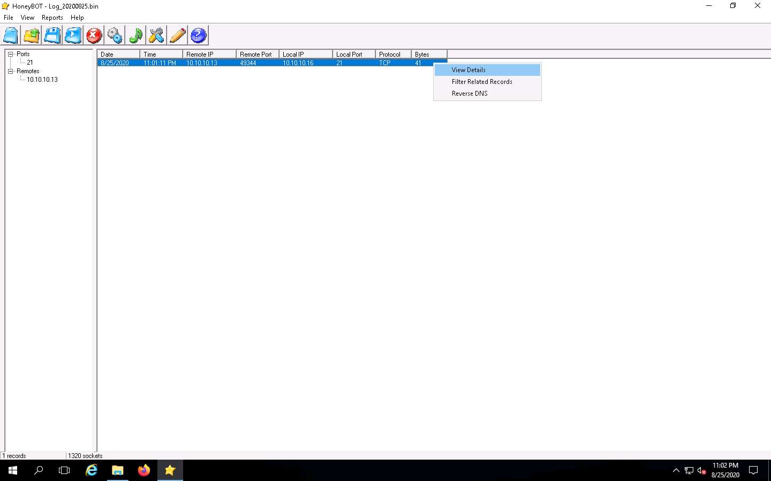Open File Explorer from taskbar
771x481 pixels.
tap(118, 470)
